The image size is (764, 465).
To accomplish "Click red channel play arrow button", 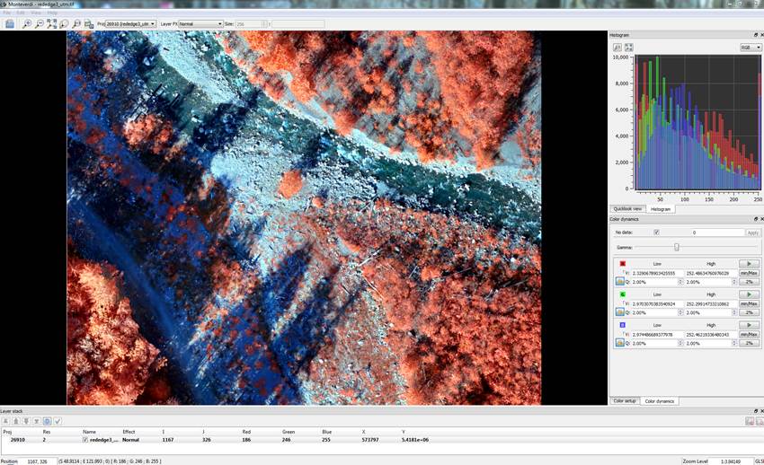I will point(750,264).
